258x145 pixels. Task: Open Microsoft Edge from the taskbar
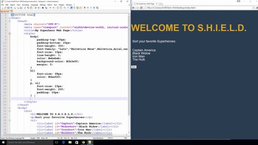pos(63,142)
